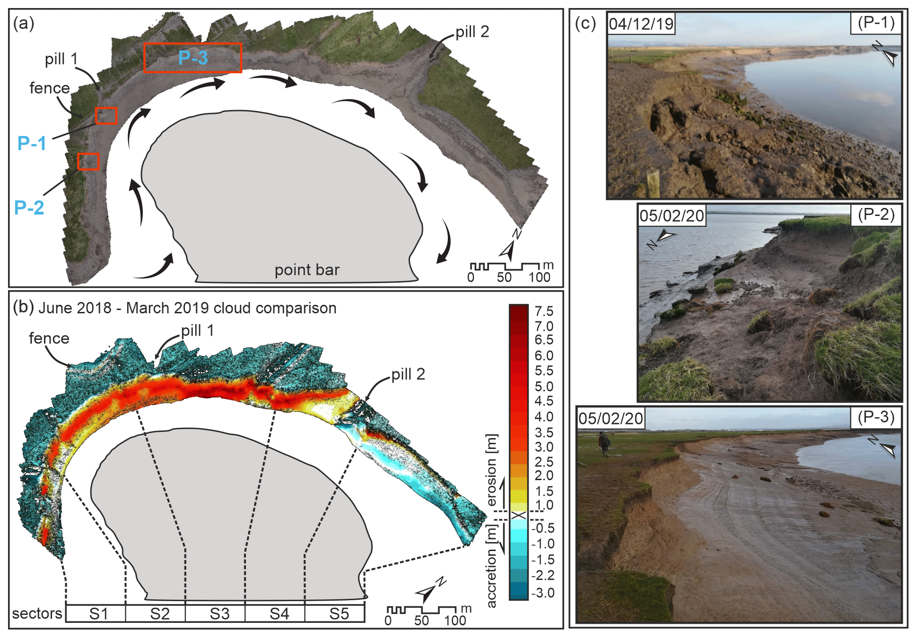Click dark red top of color scale
Viewport: 917px width, 638px height.
pos(518,313)
